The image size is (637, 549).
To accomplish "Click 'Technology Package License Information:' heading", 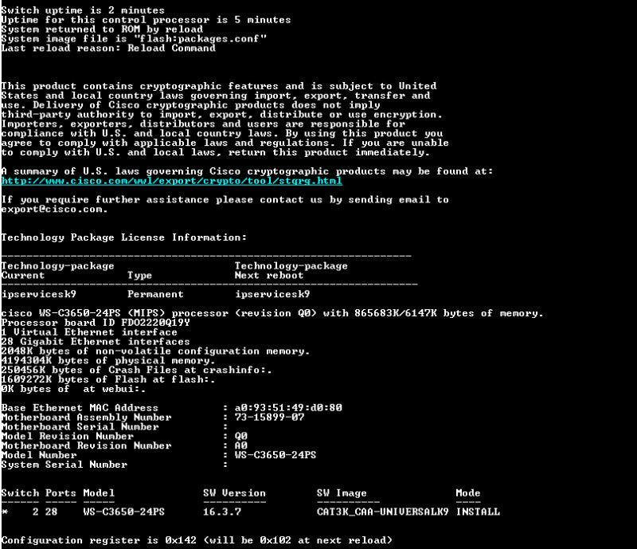I will [124, 237].
